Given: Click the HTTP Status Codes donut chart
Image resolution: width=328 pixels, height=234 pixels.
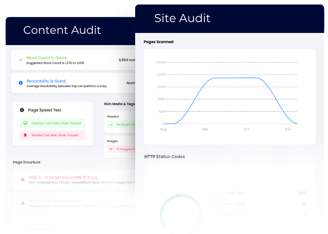Looking at the screenshot, I should [x=181, y=213].
